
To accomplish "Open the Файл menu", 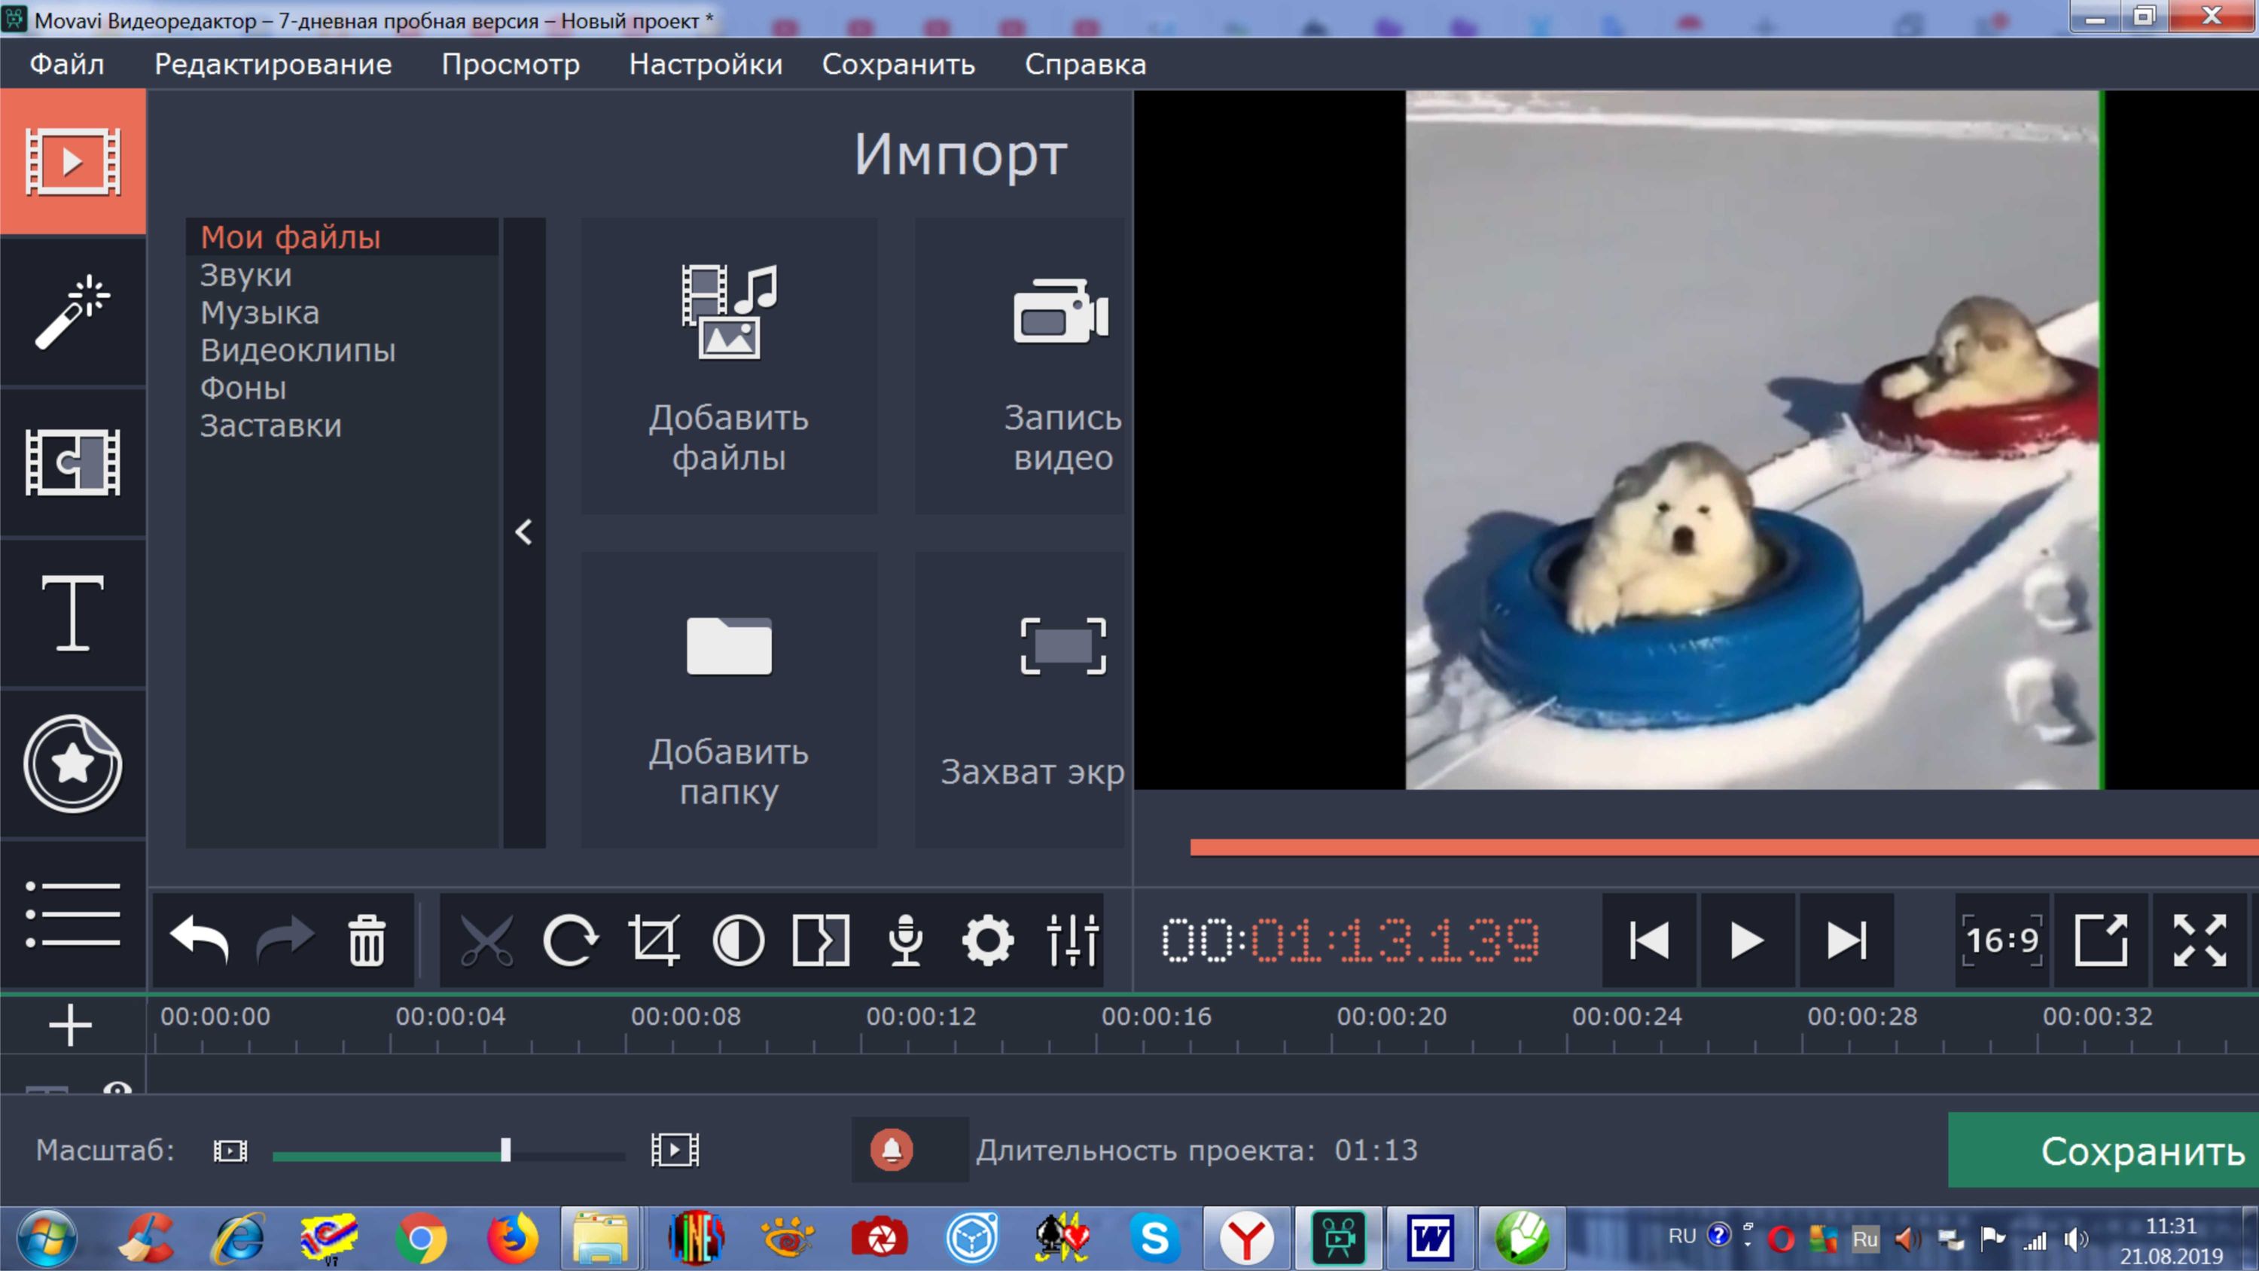I will coord(67,64).
